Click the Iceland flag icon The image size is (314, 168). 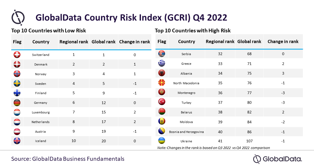click(17, 141)
